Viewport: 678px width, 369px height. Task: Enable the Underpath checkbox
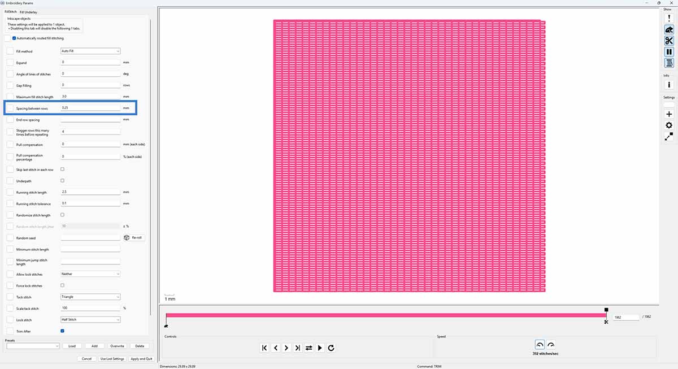tap(62, 180)
